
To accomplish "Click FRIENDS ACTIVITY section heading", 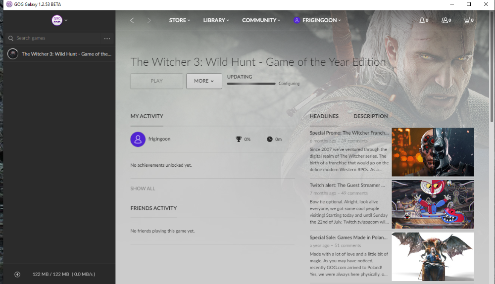I will (x=154, y=208).
